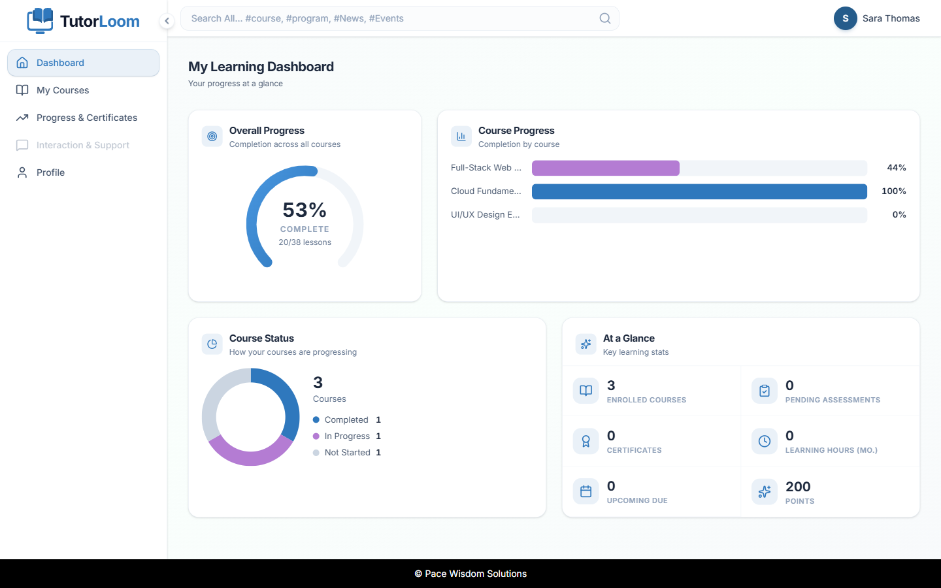941x588 pixels.
Task: Click the TutorLoom brand name
Action: click(x=100, y=21)
